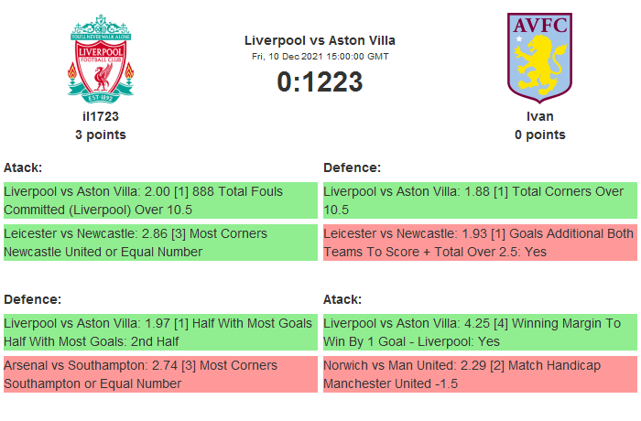Select Winning Margin To Win By 1 Goal bet
This screenshot has width=641, height=421.
pos(479,332)
